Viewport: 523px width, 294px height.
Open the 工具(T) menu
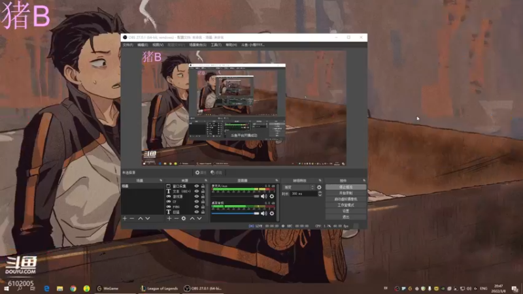click(x=216, y=44)
